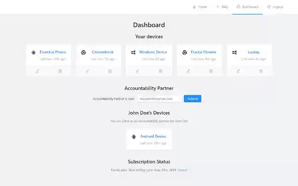298x186 pixels.
Task: Click the Android icon on Essential Phone card
Action: (x=34, y=53)
